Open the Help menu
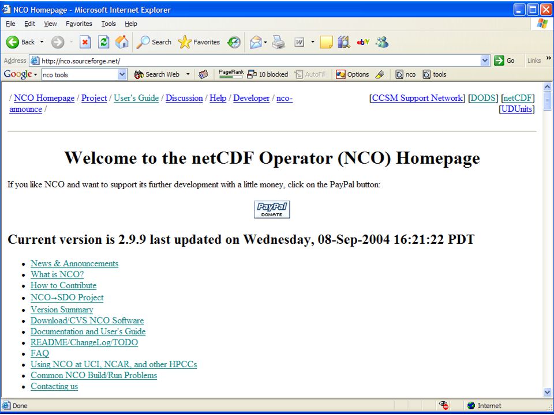Viewport: 554px width, 415px height. coord(131,24)
